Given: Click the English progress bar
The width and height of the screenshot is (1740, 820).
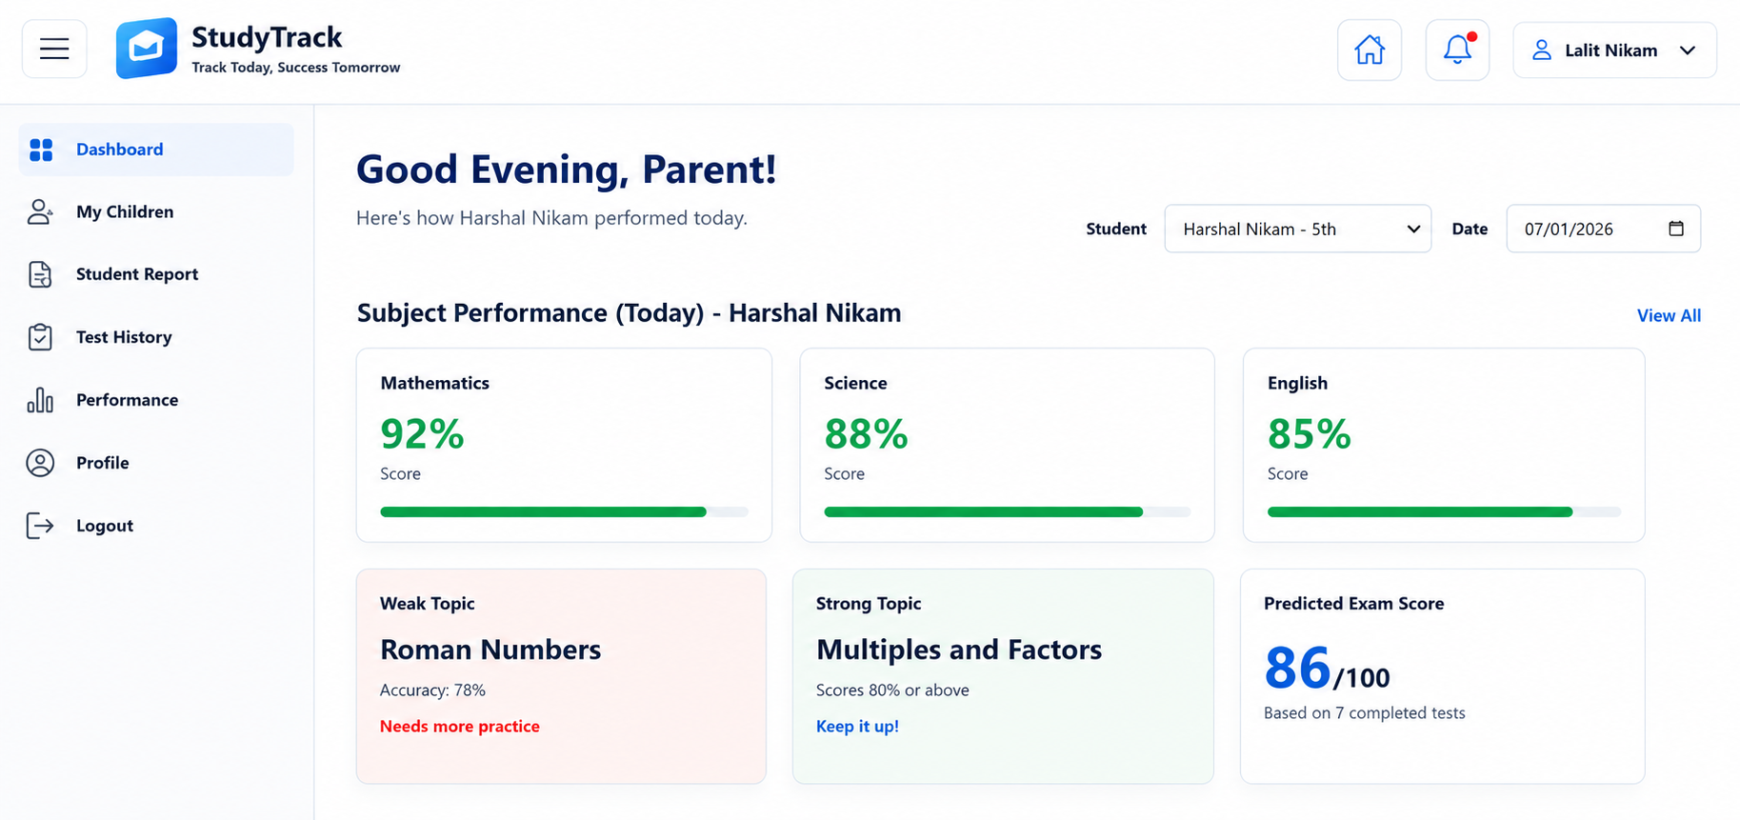Looking at the screenshot, I should (1444, 512).
